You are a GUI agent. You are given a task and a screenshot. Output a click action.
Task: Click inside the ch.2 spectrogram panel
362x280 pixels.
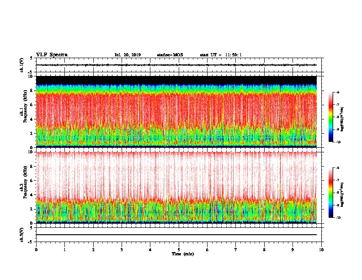click(x=176, y=188)
